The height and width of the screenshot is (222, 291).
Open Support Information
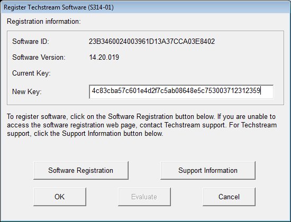[208, 170]
